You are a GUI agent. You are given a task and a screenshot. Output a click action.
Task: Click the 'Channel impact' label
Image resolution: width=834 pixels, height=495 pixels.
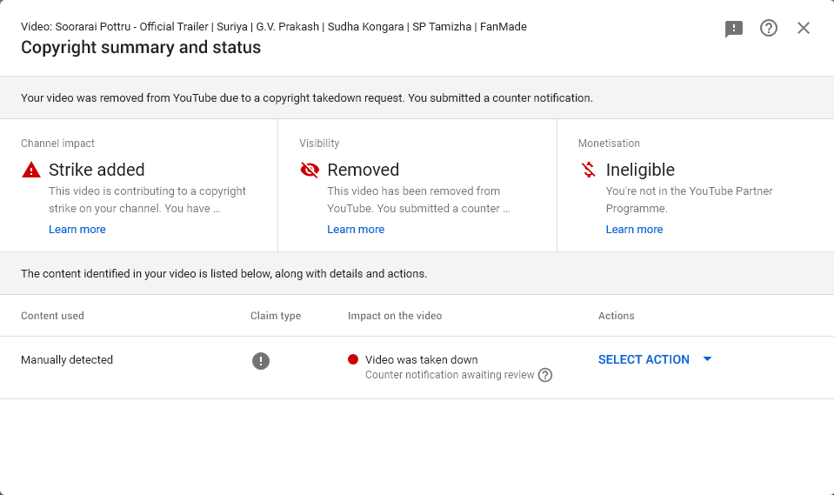point(57,144)
